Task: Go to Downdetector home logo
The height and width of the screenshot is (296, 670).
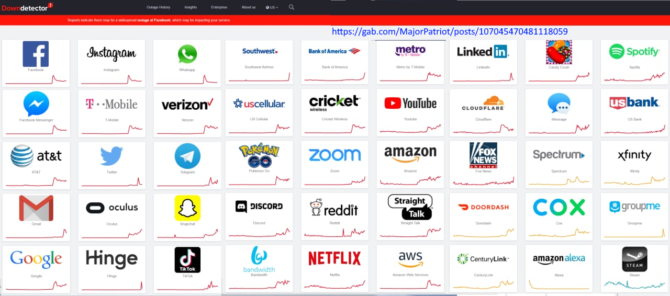Action: pos(27,7)
